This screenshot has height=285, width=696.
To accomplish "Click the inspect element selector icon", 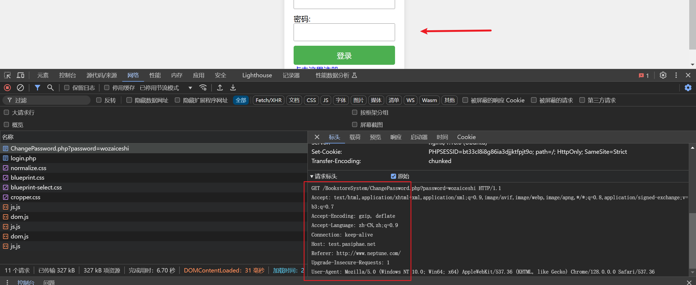I will coord(7,75).
